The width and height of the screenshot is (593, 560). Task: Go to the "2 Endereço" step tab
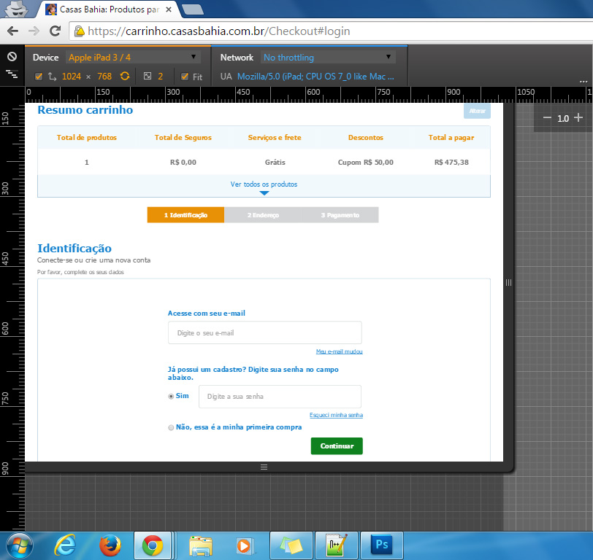coord(263,215)
